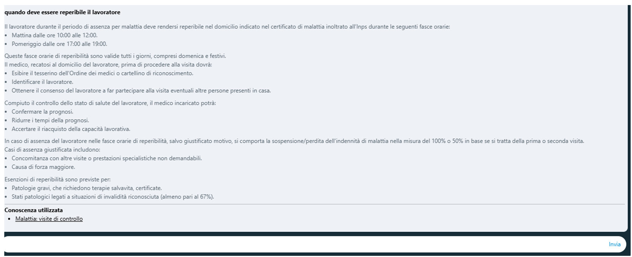Click the empty message input field
This screenshot has height=257, width=632.
pos(304,244)
